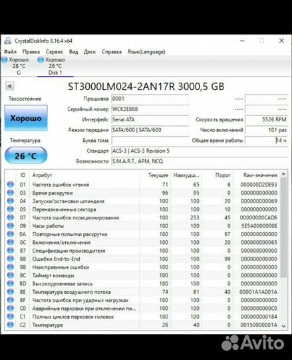Open the Вид menu
Viewport: 292px width, 360px height.
pos(74,52)
